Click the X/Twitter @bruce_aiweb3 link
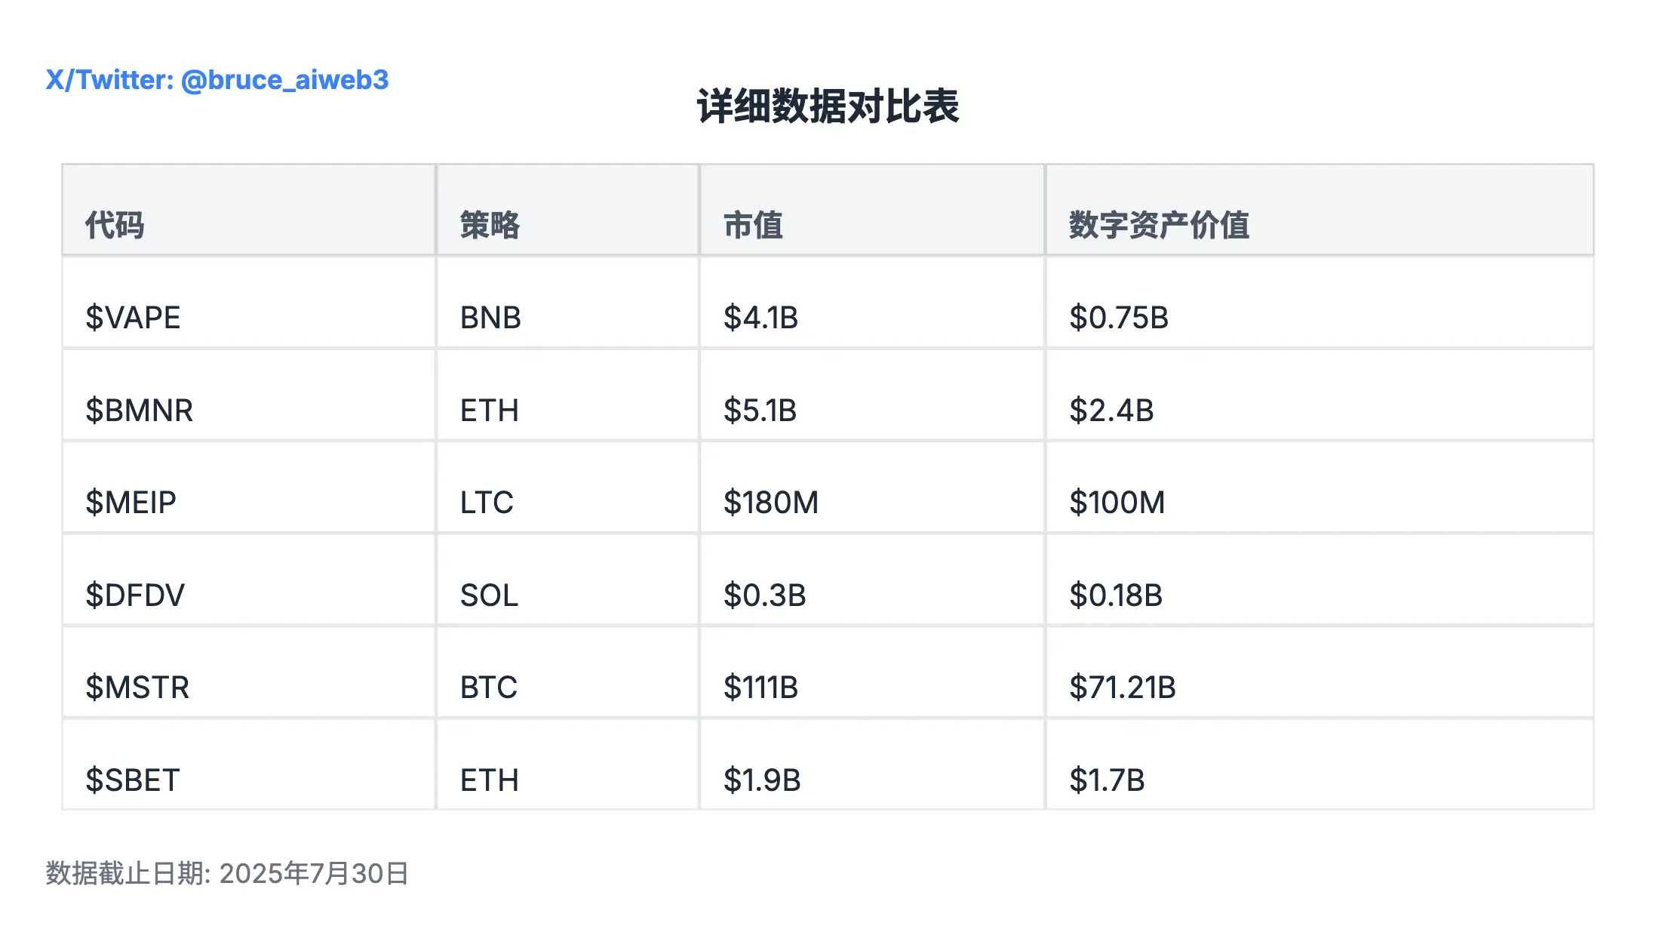 [x=217, y=80]
